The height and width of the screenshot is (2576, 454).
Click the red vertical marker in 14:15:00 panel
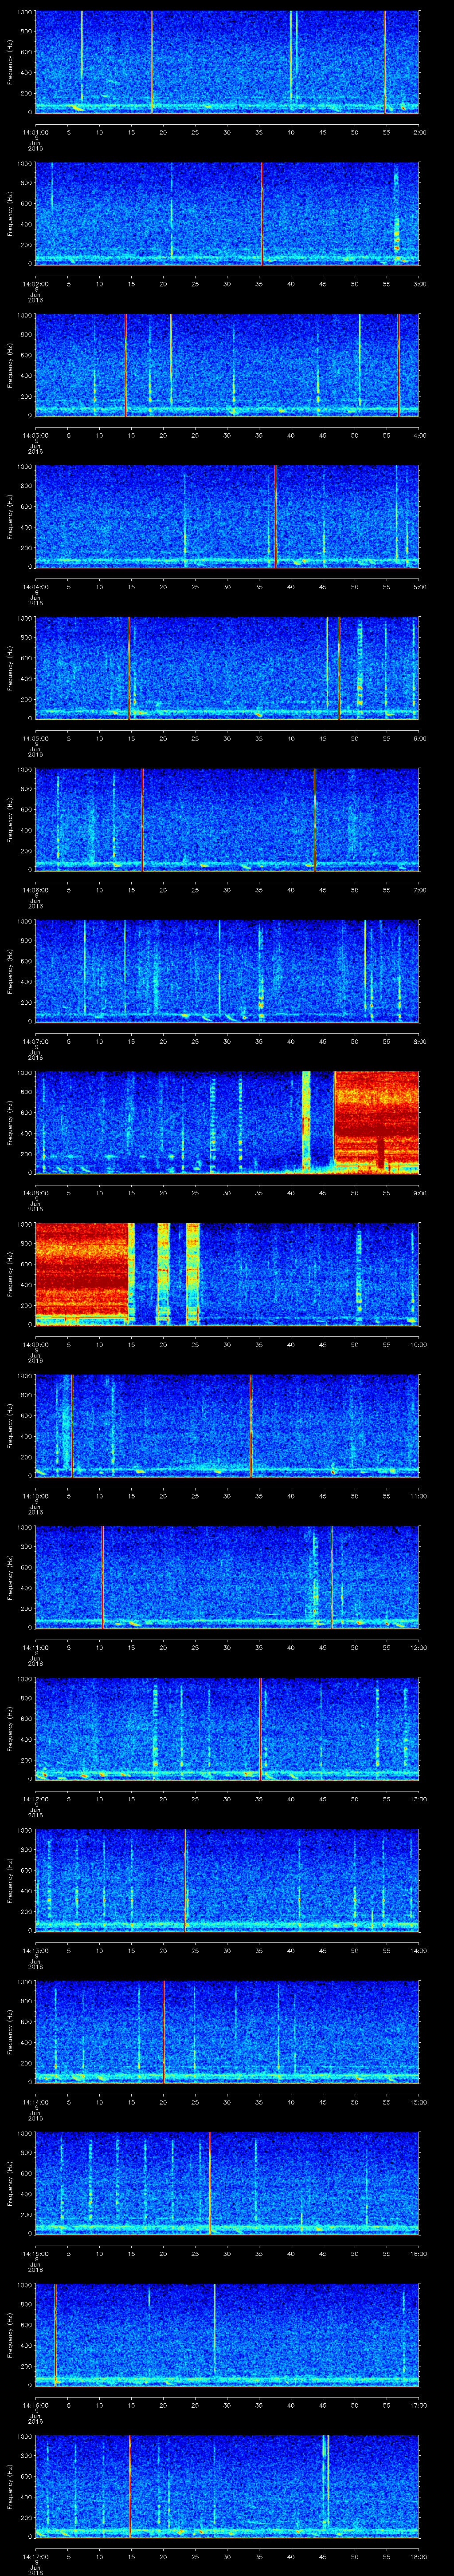click(x=210, y=2183)
